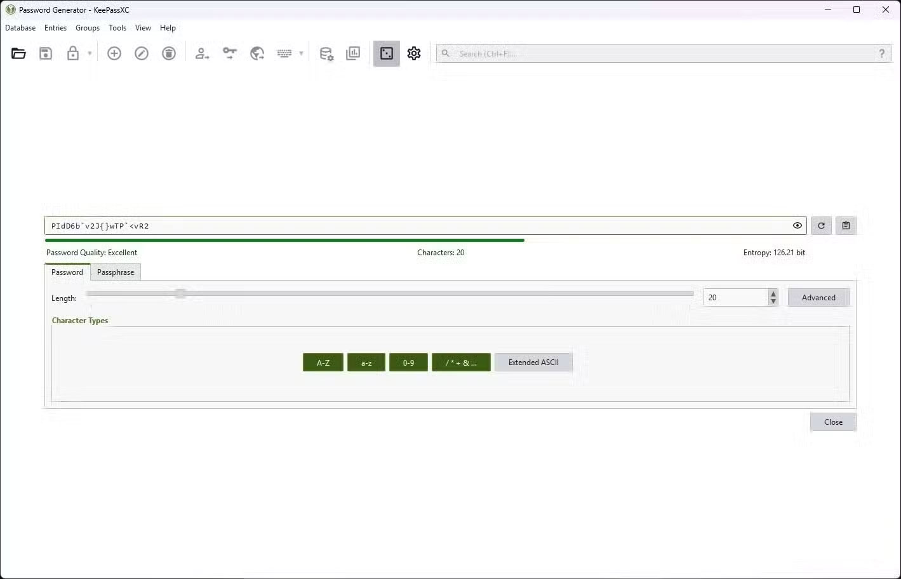Open Database Reports

(354, 53)
